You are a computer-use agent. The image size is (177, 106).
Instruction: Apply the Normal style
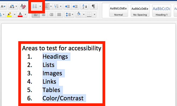[x=119, y=10]
